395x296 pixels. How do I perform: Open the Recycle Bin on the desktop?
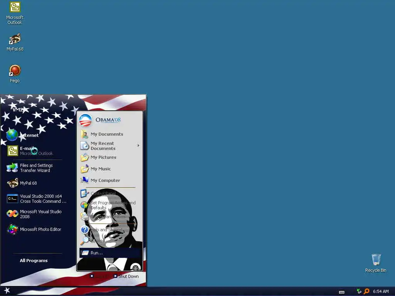(376, 263)
